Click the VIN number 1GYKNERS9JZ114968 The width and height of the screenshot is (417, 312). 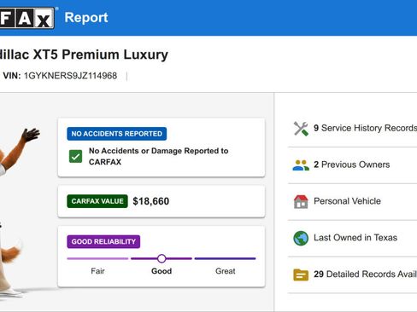click(70, 76)
